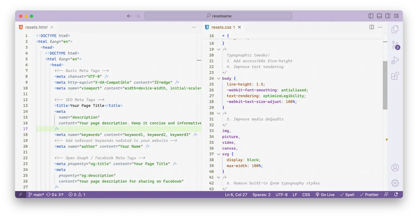
Task: Open the Extensions view
Action: 395,76
